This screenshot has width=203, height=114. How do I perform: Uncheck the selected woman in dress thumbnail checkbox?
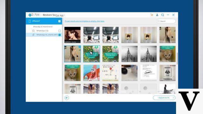point(80,47)
